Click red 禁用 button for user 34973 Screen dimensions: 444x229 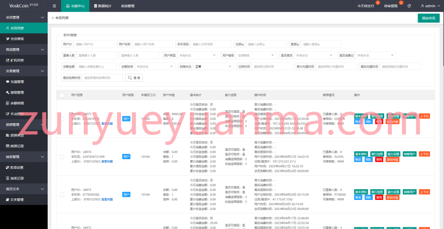[379, 197]
